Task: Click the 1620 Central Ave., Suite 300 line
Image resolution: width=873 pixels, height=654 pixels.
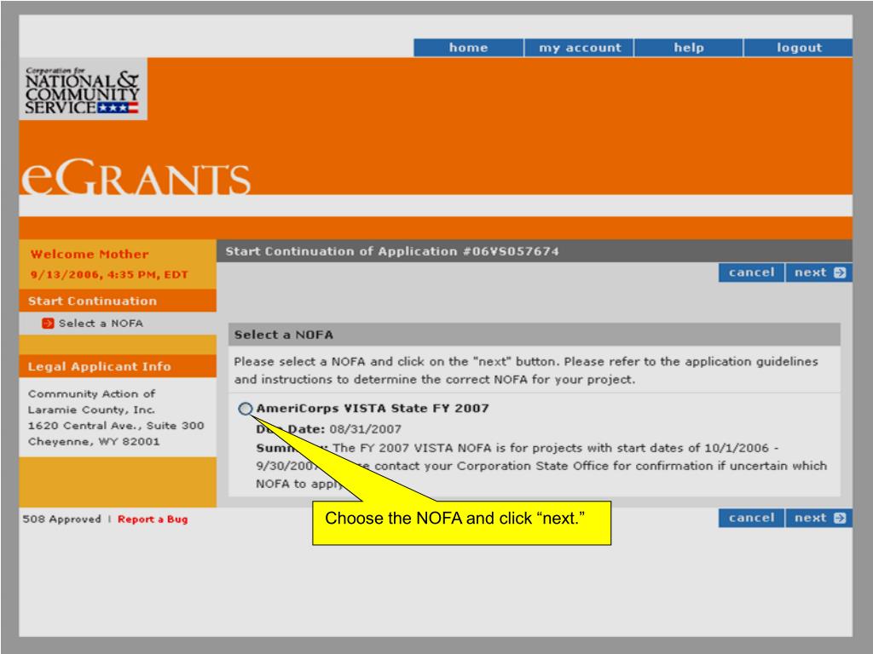Action: click(x=116, y=426)
